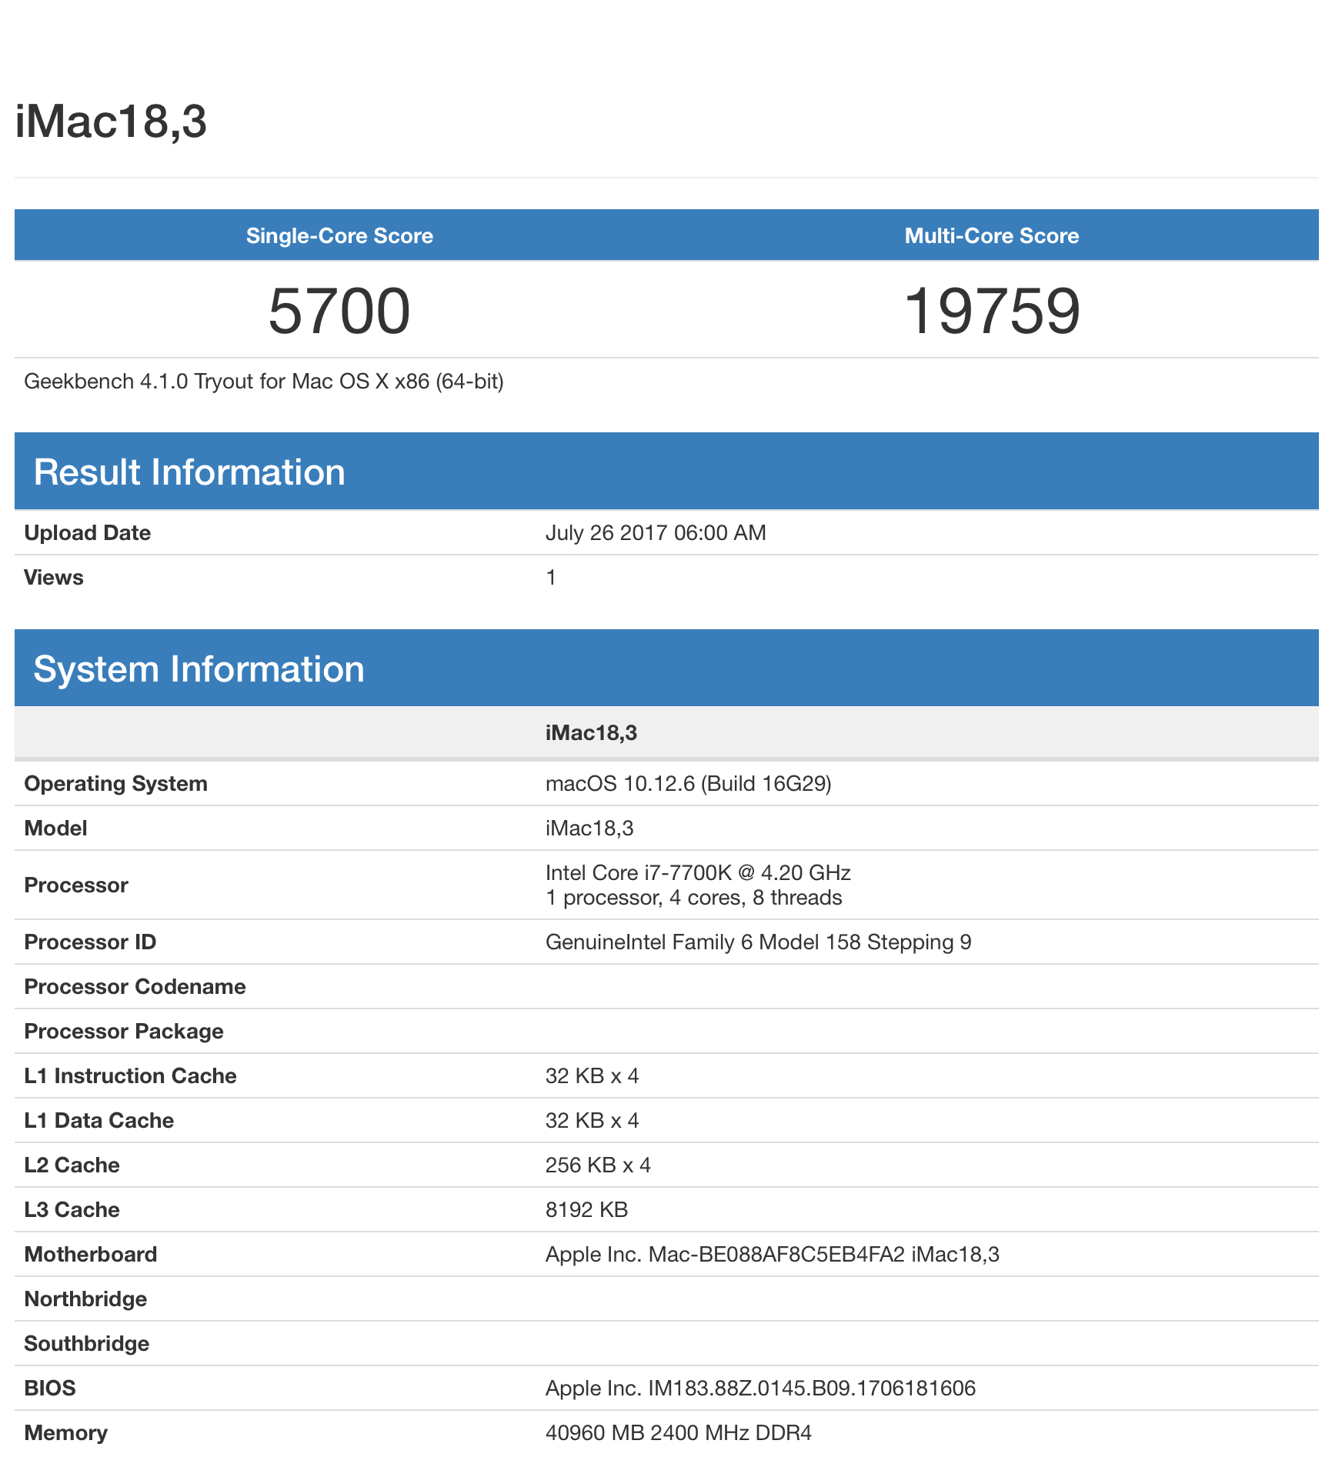Click the Northbridge label
The image size is (1342, 1477).
tap(86, 1299)
